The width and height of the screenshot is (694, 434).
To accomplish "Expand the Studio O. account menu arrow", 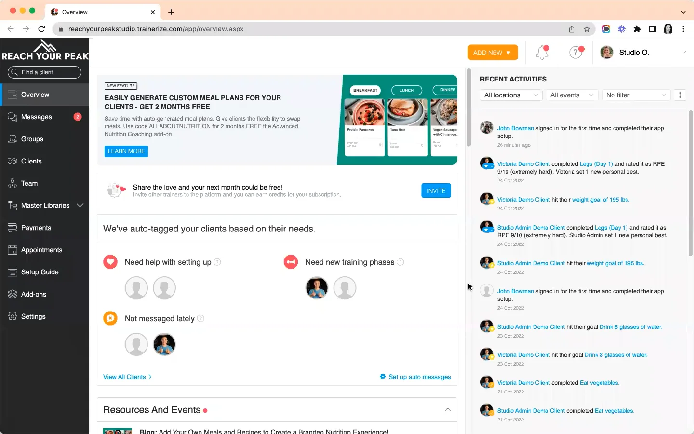I will coord(683,52).
